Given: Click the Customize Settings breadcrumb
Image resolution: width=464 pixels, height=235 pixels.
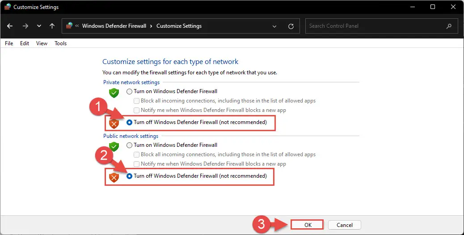Looking at the screenshot, I should [x=179, y=26].
